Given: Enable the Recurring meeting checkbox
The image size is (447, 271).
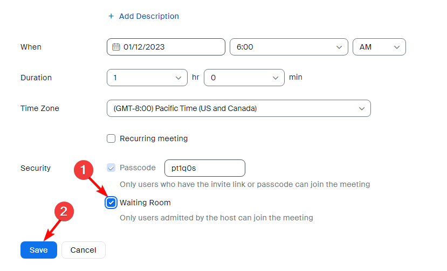Looking at the screenshot, I should 111,138.
